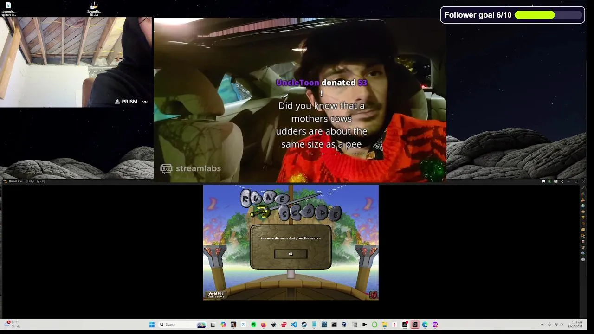This screenshot has height=334, width=594.
Task: Open the Windows Start menu
Action: click(152, 324)
